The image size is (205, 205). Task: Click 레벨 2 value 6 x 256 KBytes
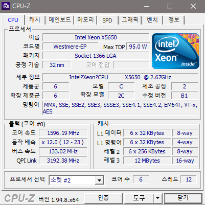[x=147, y=151]
